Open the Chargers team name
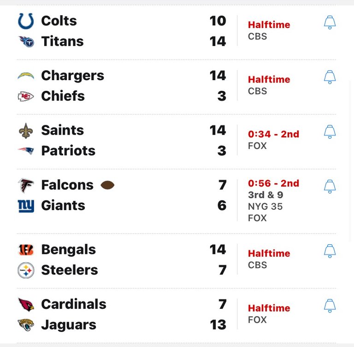This screenshot has width=354, height=347. point(72,76)
